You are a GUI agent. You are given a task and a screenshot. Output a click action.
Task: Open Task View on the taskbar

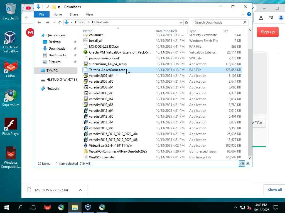click(33, 207)
